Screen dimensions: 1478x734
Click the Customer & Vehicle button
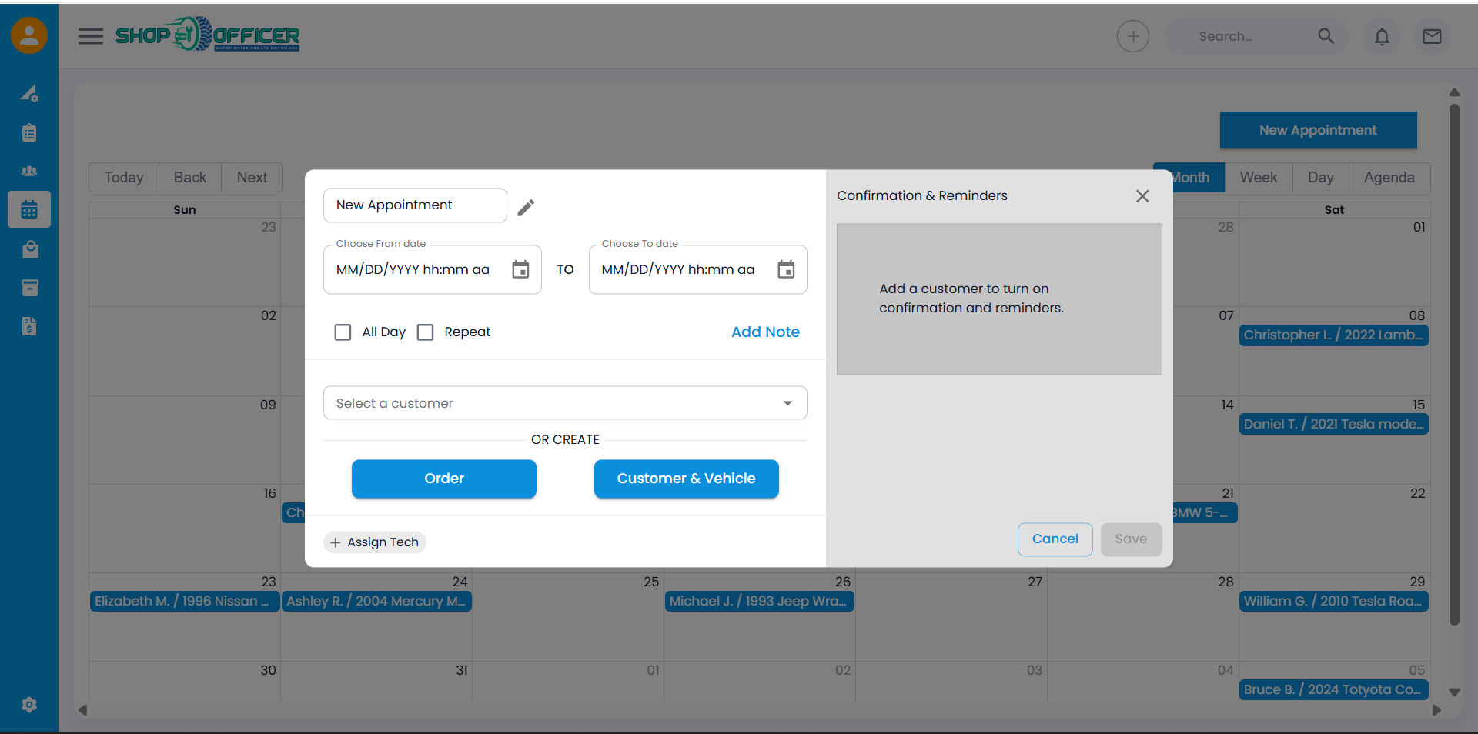point(686,479)
